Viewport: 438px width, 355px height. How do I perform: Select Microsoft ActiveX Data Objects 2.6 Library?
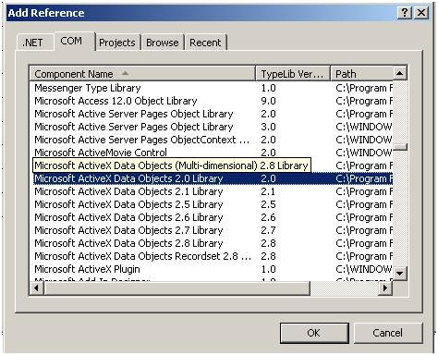click(x=213, y=217)
